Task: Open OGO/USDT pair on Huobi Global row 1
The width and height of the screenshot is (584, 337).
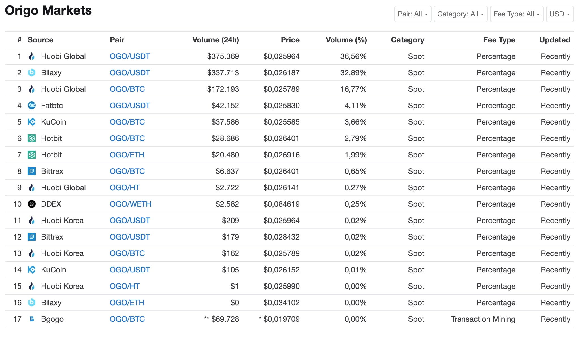Action: pos(130,56)
